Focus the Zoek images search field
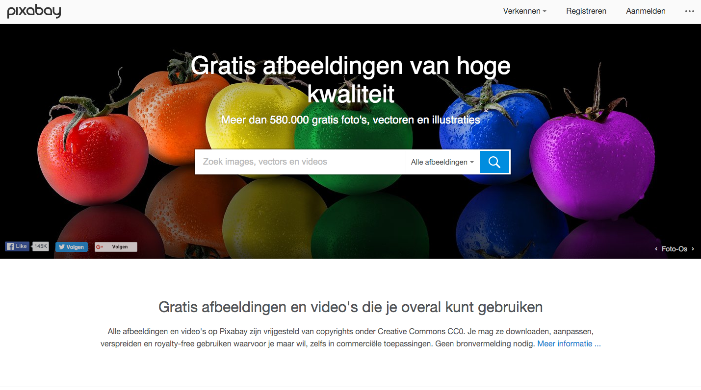Screen dimensions: 701x390 300,162
